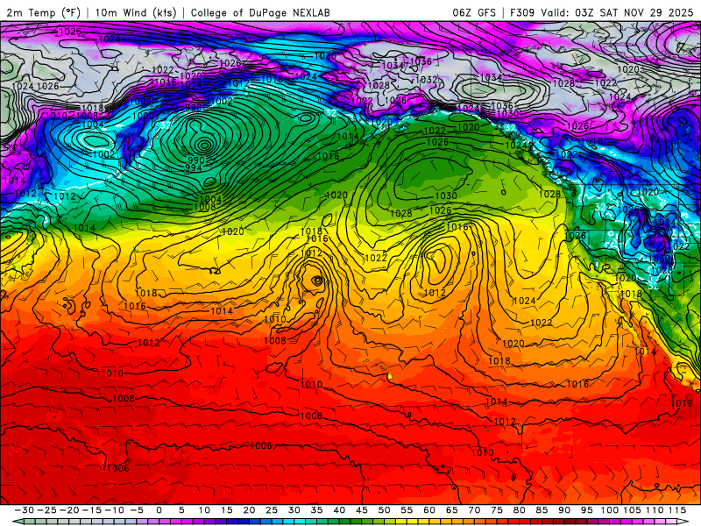
Task: Select the 105 value on temperature scale
Action: (632, 510)
